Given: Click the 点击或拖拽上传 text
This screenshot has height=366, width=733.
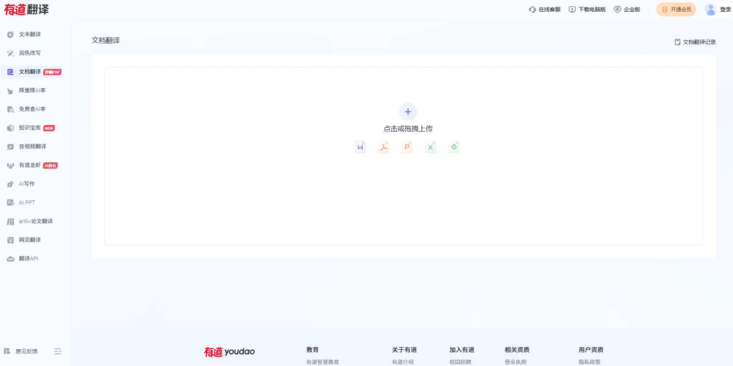Looking at the screenshot, I should tap(408, 128).
